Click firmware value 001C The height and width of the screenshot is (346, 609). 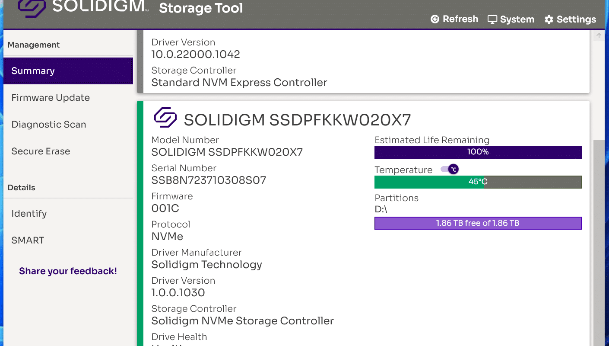(x=165, y=208)
